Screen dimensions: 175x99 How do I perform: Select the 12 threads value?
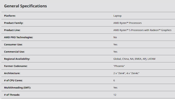(115, 95)
